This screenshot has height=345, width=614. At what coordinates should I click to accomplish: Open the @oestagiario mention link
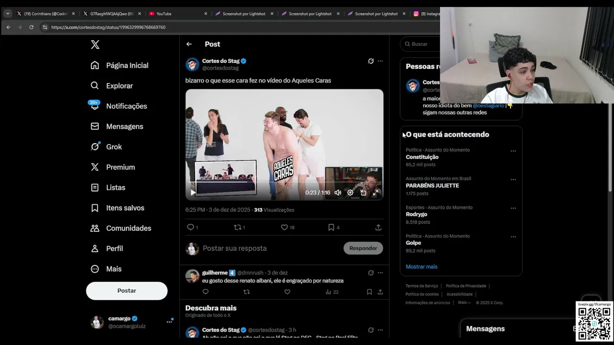click(488, 105)
